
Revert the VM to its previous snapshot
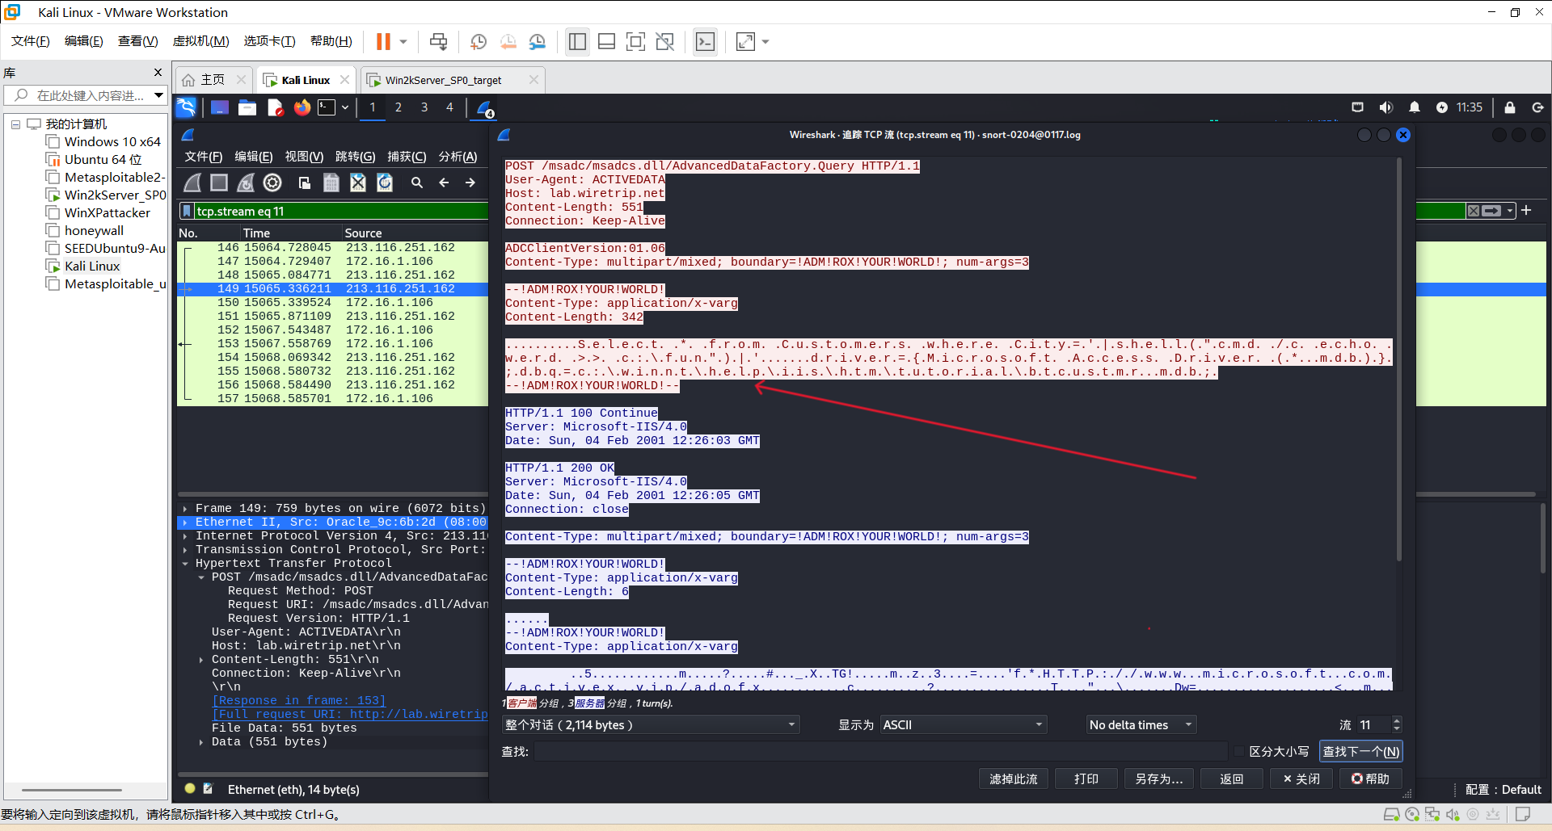508,41
